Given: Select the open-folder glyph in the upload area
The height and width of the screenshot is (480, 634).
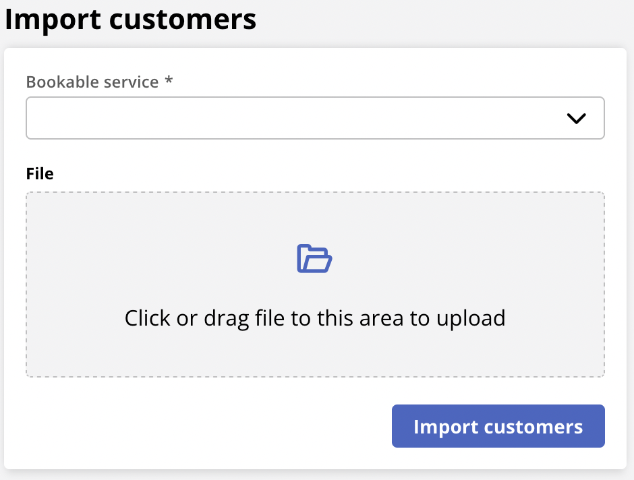Looking at the screenshot, I should pyautogui.click(x=314, y=258).
